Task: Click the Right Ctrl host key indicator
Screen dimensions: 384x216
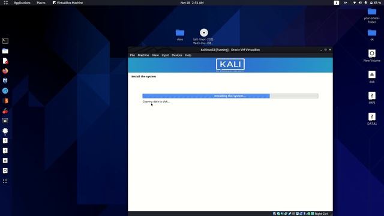Action: 321,214
